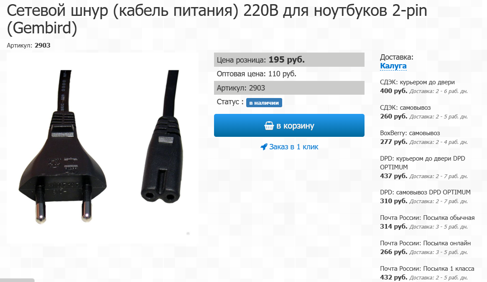Select Почта России Посылка онлайн option
This screenshot has height=282, width=487.
(x=426, y=247)
